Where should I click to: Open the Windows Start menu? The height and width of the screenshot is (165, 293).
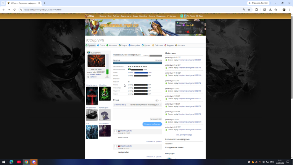tap(3, 162)
